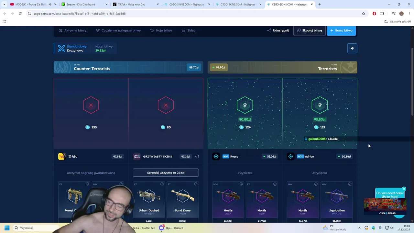Open the red extension icon in toolbar
Image resolution: width=414 pixels, height=233 pixels.
[374, 14]
